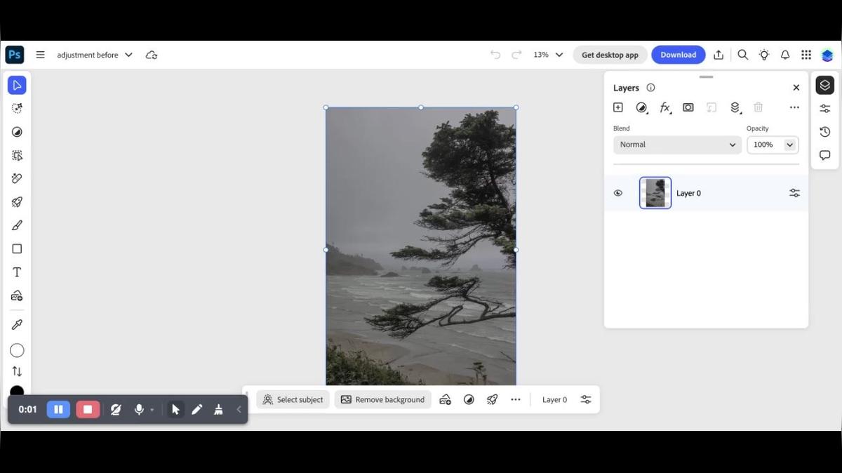Image resolution: width=842 pixels, height=473 pixels.
Task: Open Layers panel more options menu
Action: point(794,107)
